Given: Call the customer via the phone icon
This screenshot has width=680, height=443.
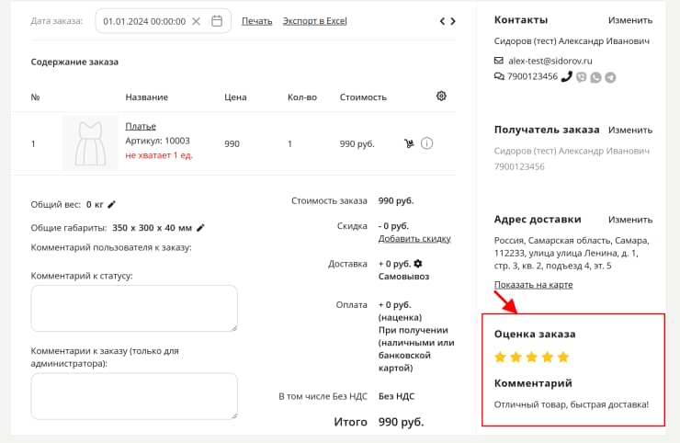Looking at the screenshot, I should [566, 76].
